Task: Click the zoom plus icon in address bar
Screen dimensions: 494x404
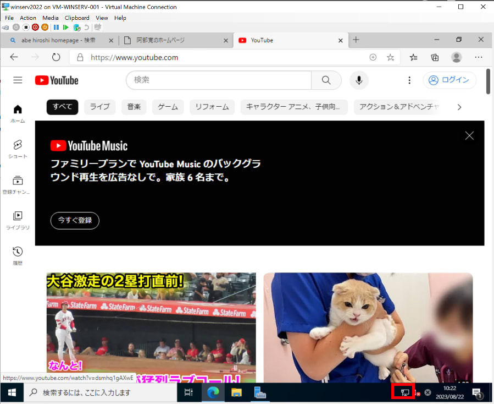Action: [373, 57]
